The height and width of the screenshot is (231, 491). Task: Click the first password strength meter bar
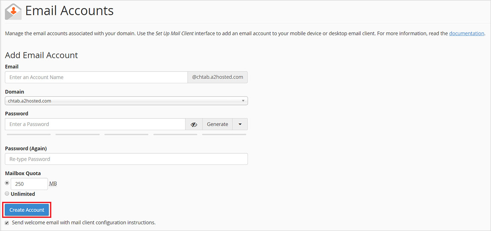click(29, 135)
